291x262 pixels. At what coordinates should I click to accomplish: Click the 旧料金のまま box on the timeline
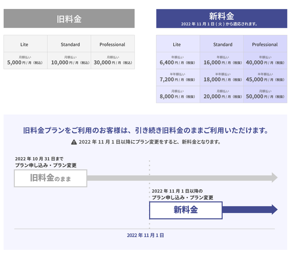click(51, 178)
